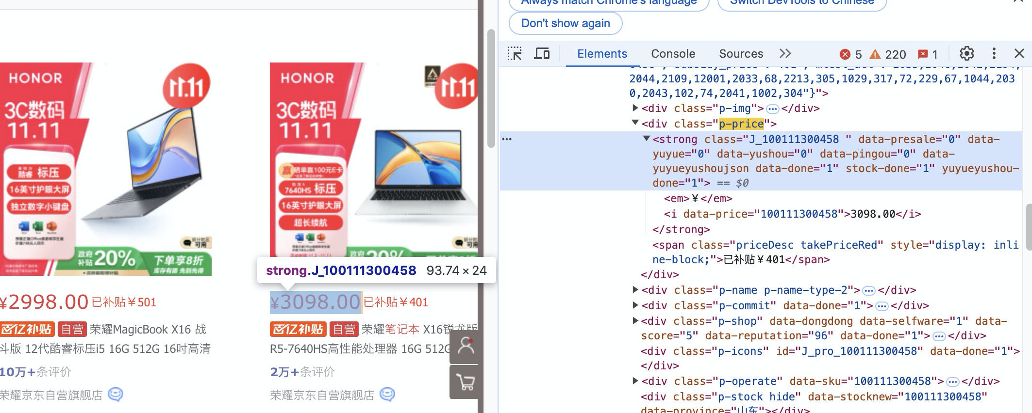1032x413 pixels.
Task: Select the i data-price 3098.00 line
Action: (792, 214)
